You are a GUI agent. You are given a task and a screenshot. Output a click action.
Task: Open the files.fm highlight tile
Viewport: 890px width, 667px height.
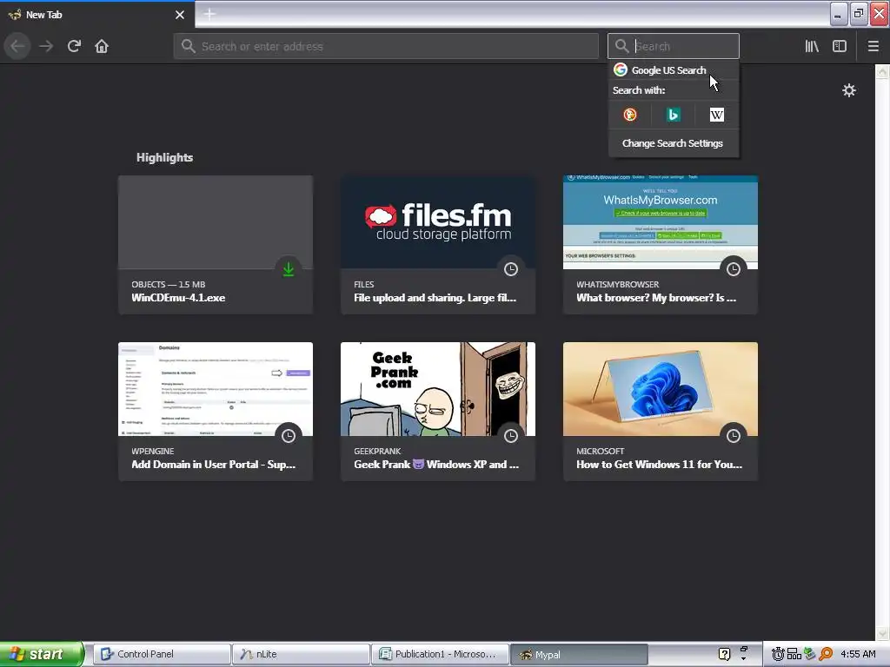[x=438, y=244]
